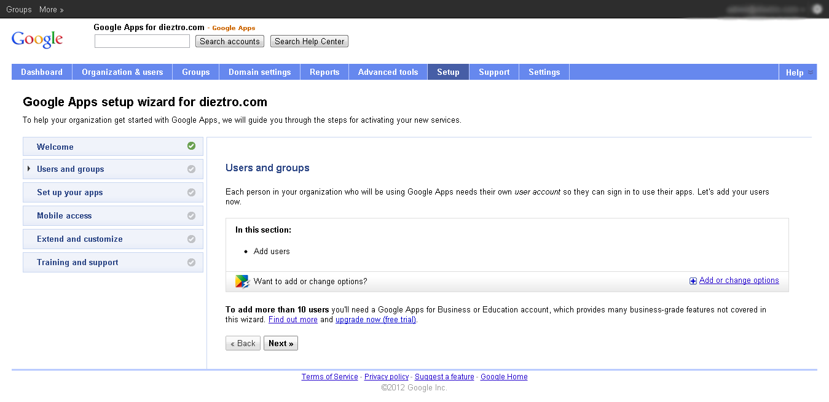Follow the upgrade now (free trial) link
This screenshot has height=402, width=829.
[375, 320]
